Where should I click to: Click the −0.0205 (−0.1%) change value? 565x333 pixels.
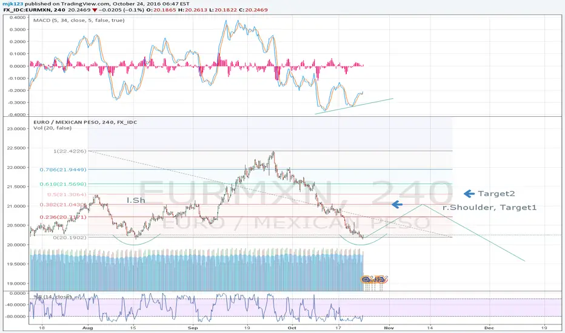[x=122, y=10]
